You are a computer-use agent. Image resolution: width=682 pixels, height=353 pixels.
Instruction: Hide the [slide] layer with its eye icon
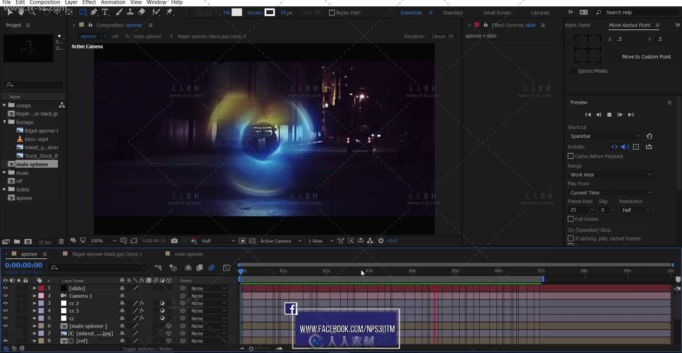pyautogui.click(x=5, y=288)
